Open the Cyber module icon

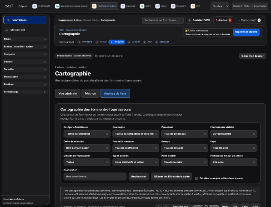click(x=157, y=6)
